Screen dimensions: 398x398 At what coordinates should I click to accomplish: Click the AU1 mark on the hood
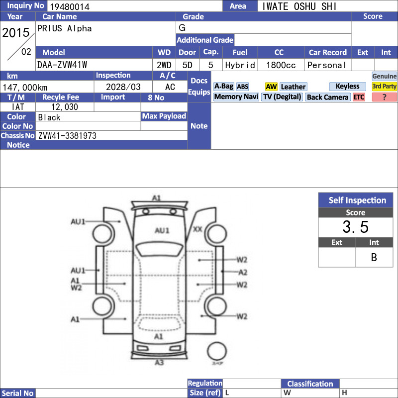coord(162,230)
